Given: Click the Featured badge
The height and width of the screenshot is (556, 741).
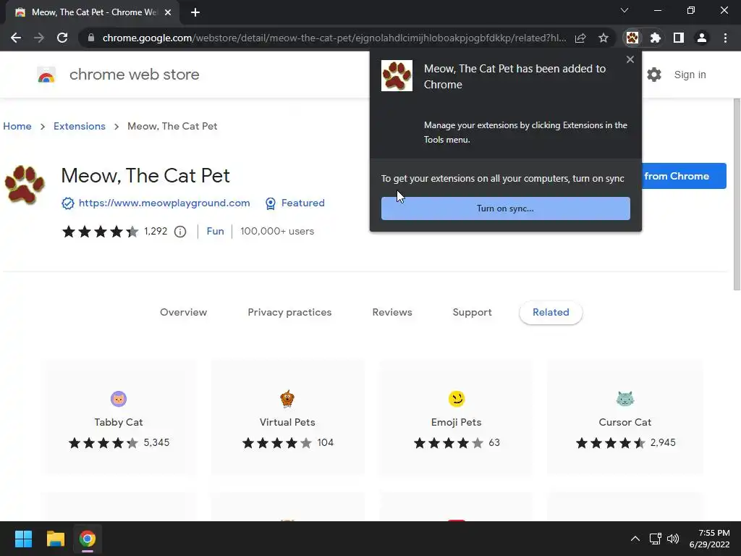Looking at the screenshot, I should pyautogui.click(x=295, y=203).
